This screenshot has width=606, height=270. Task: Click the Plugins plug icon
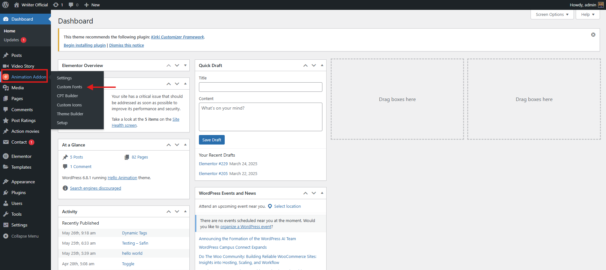6,192
